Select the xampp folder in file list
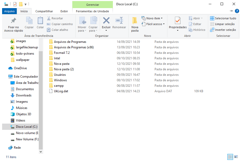This screenshot has width=242, height=162. (59, 86)
